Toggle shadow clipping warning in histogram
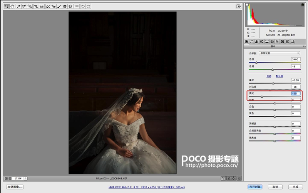Image resolution: width=308 pixels, height=193 pixels. coord(247,5)
